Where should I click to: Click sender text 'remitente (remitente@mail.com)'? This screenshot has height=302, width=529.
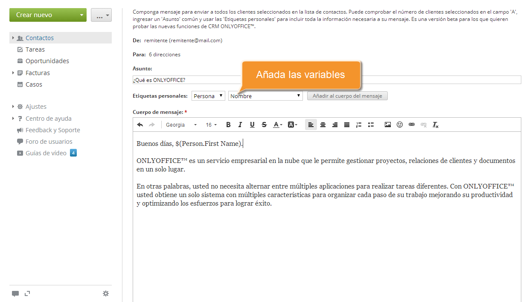183,41
